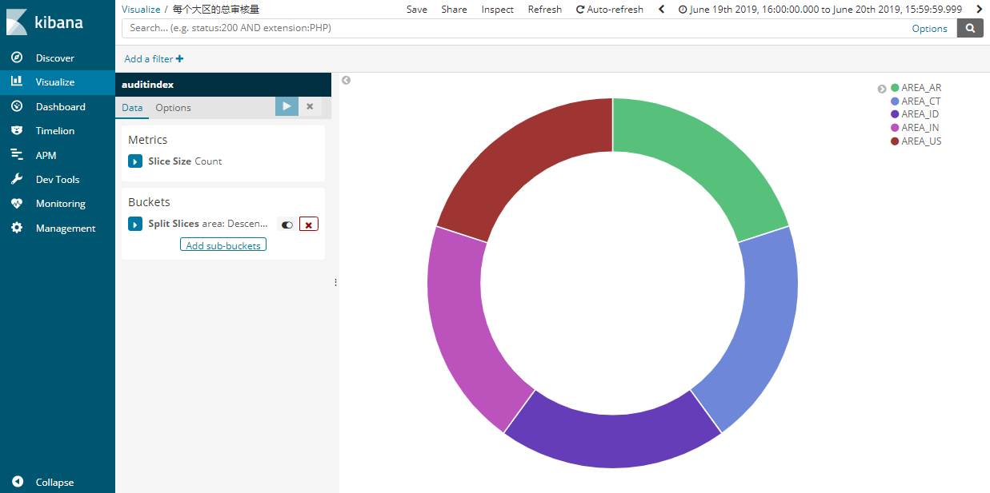The width and height of the screenshot is (990, 493).
Task: Click the Metrics heading
Action: pyautogui.click(x=148, y=140)
